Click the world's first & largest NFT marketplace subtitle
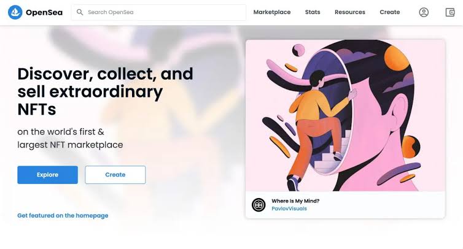Screen dimensions: 463x249 (70, 138)
